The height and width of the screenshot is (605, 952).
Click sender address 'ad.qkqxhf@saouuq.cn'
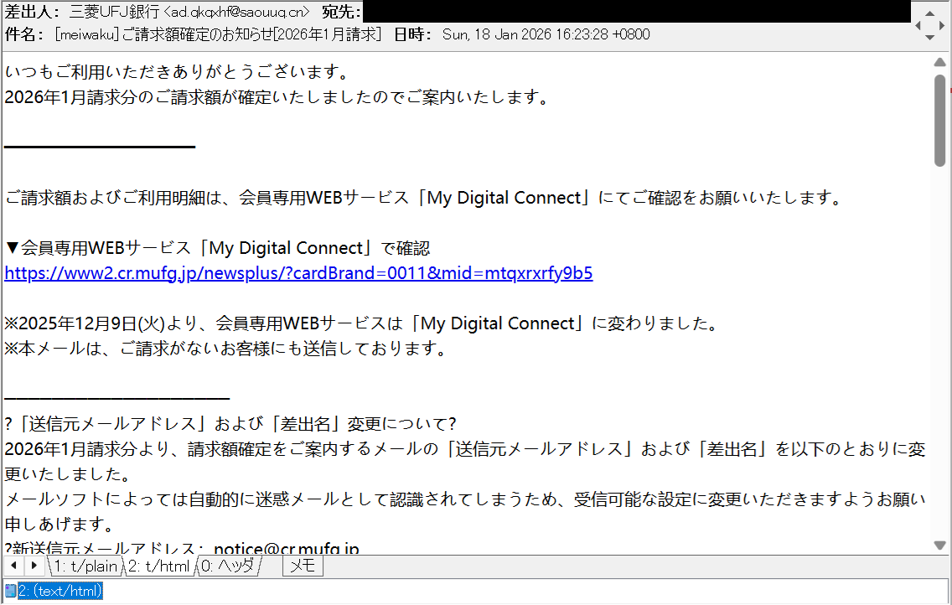(x=237, y=12)
